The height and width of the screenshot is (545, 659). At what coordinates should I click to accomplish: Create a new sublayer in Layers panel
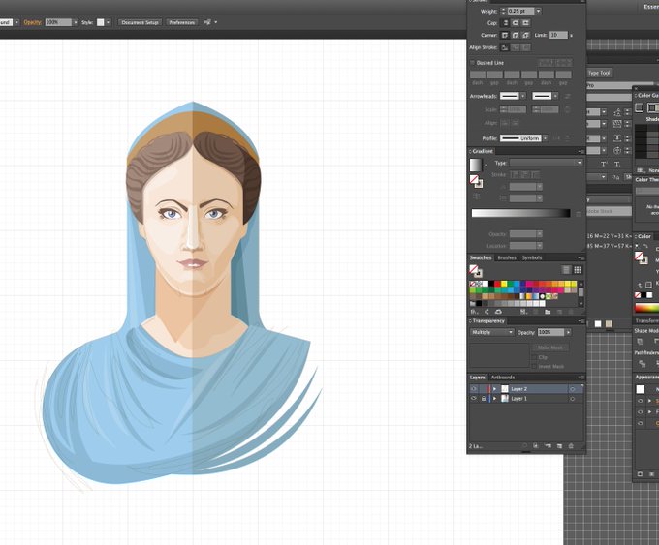pyautogui.click(x=548, y=446)
